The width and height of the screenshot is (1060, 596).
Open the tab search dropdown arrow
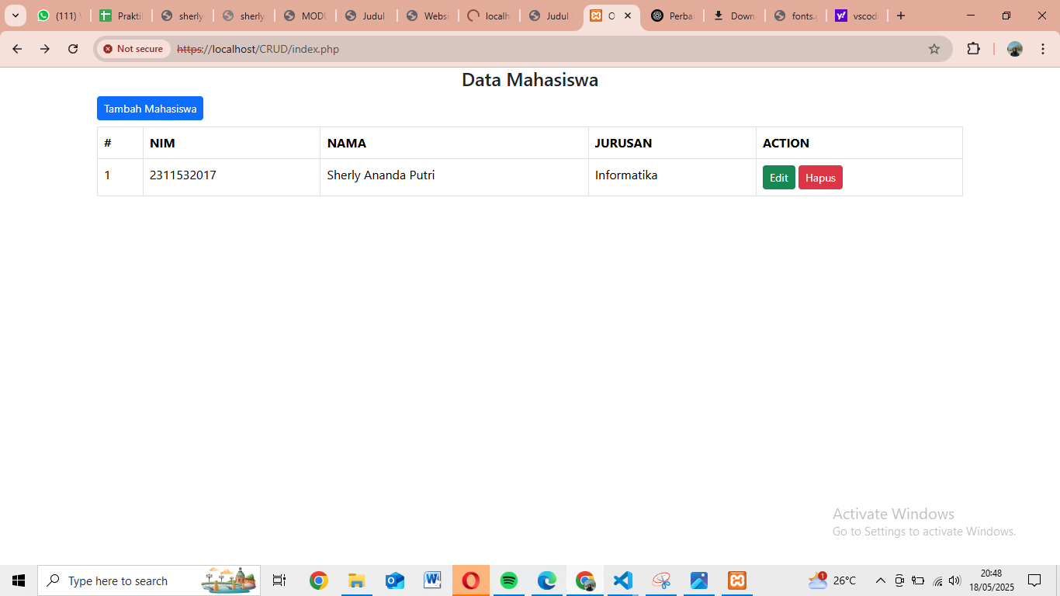pos(15,16)
